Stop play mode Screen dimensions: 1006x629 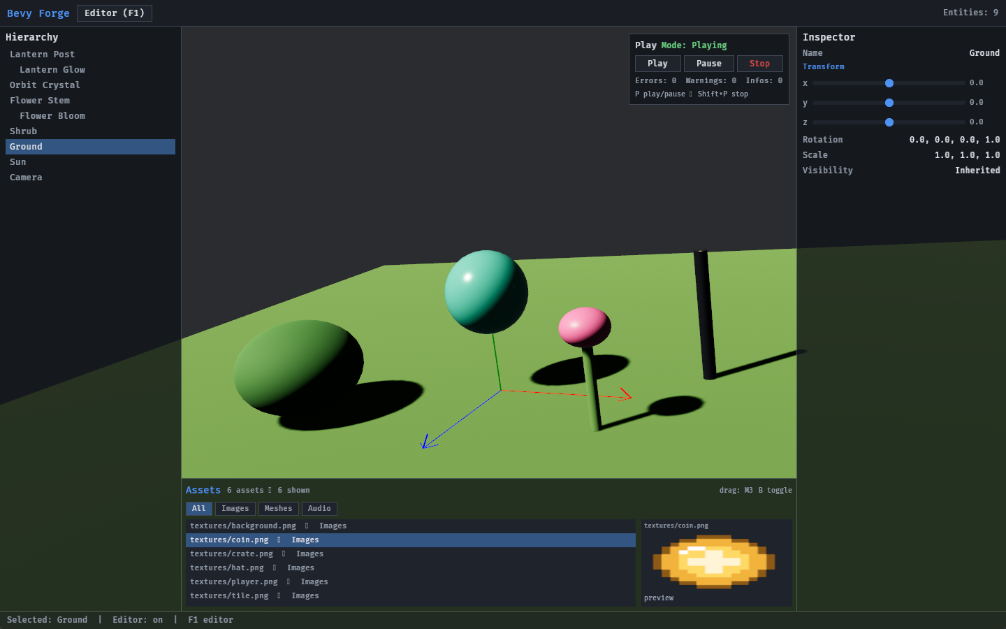pos(759,64)
